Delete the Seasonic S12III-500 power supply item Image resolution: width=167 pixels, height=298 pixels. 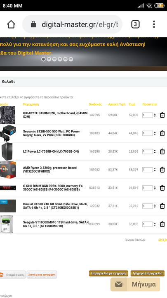coord(162,133)
